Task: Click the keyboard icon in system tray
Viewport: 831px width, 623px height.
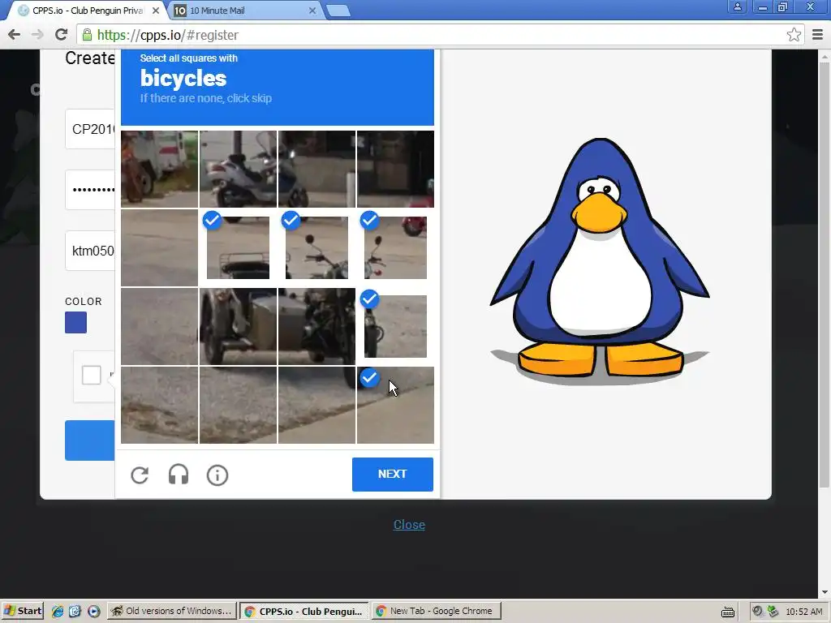Action: (x=728, y=612)
